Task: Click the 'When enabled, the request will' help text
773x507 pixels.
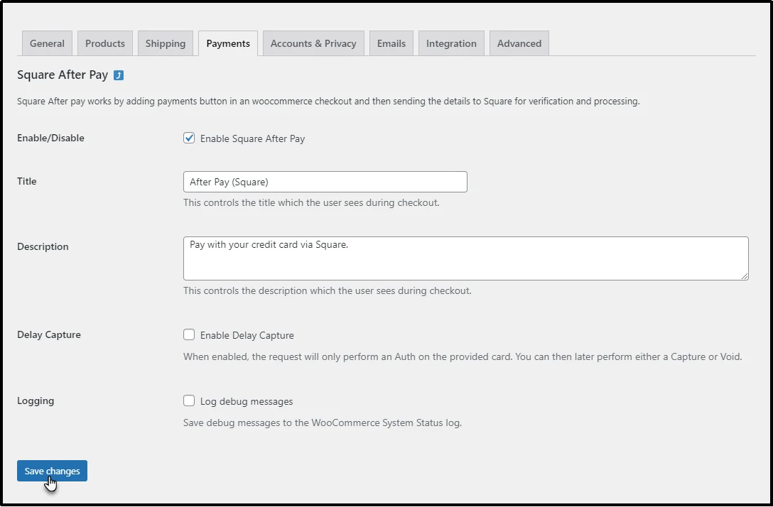Action: (463, 356)
